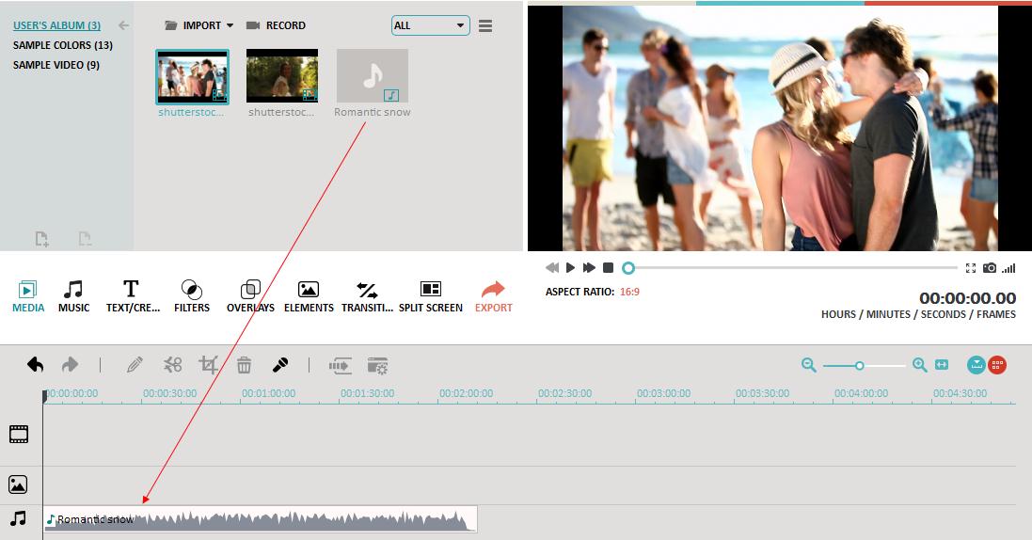Click the red timeline mode toggle
Viewport: 1032px width, 540px height.
click(x=997, y=365)
